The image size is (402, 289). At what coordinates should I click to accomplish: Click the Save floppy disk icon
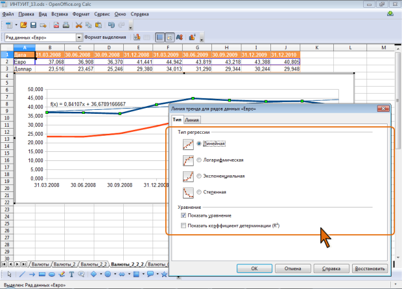click(x=33, y=25)
